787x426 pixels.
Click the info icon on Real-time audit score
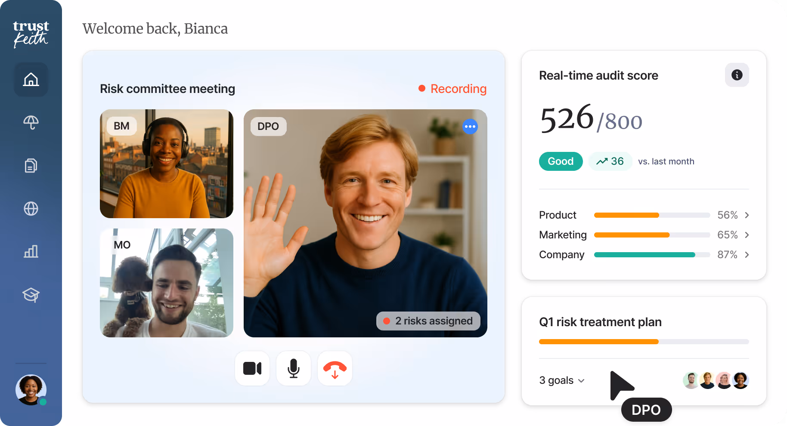pyautogui.click(x=737, y=75)
